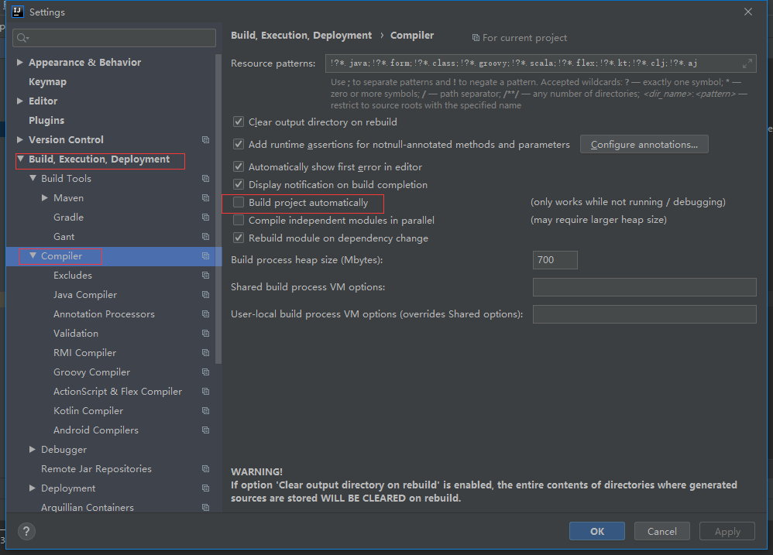Click the help question mark icon
This screenshot has width=773, height=555.
tap(26, 532)
